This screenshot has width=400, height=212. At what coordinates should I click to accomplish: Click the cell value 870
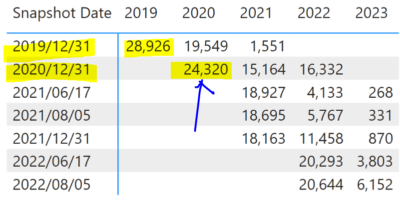click(381, 139)
